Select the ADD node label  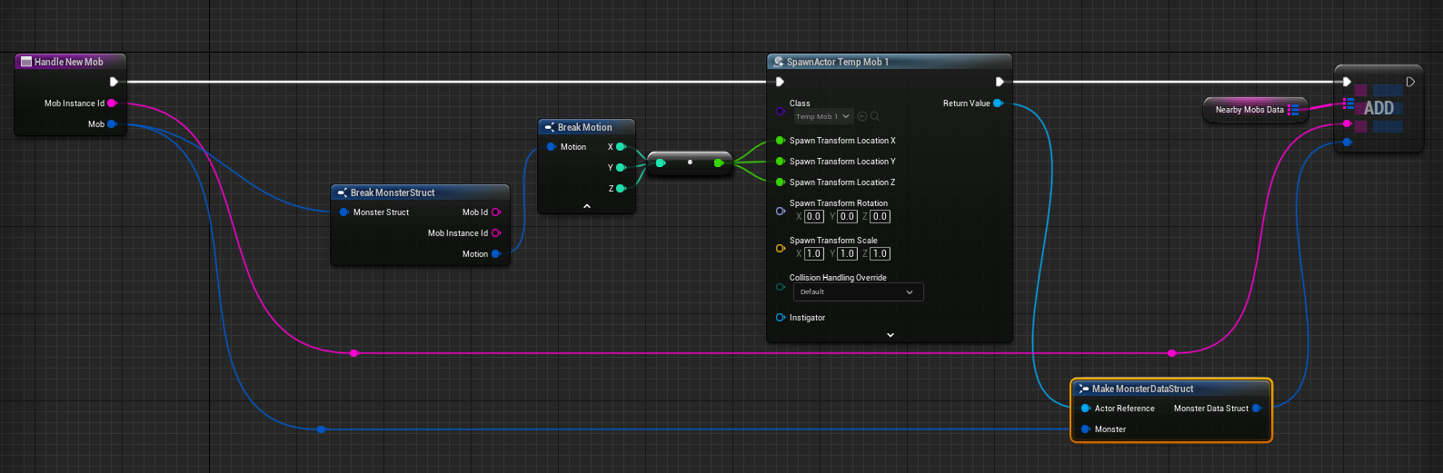point(1378,108)
